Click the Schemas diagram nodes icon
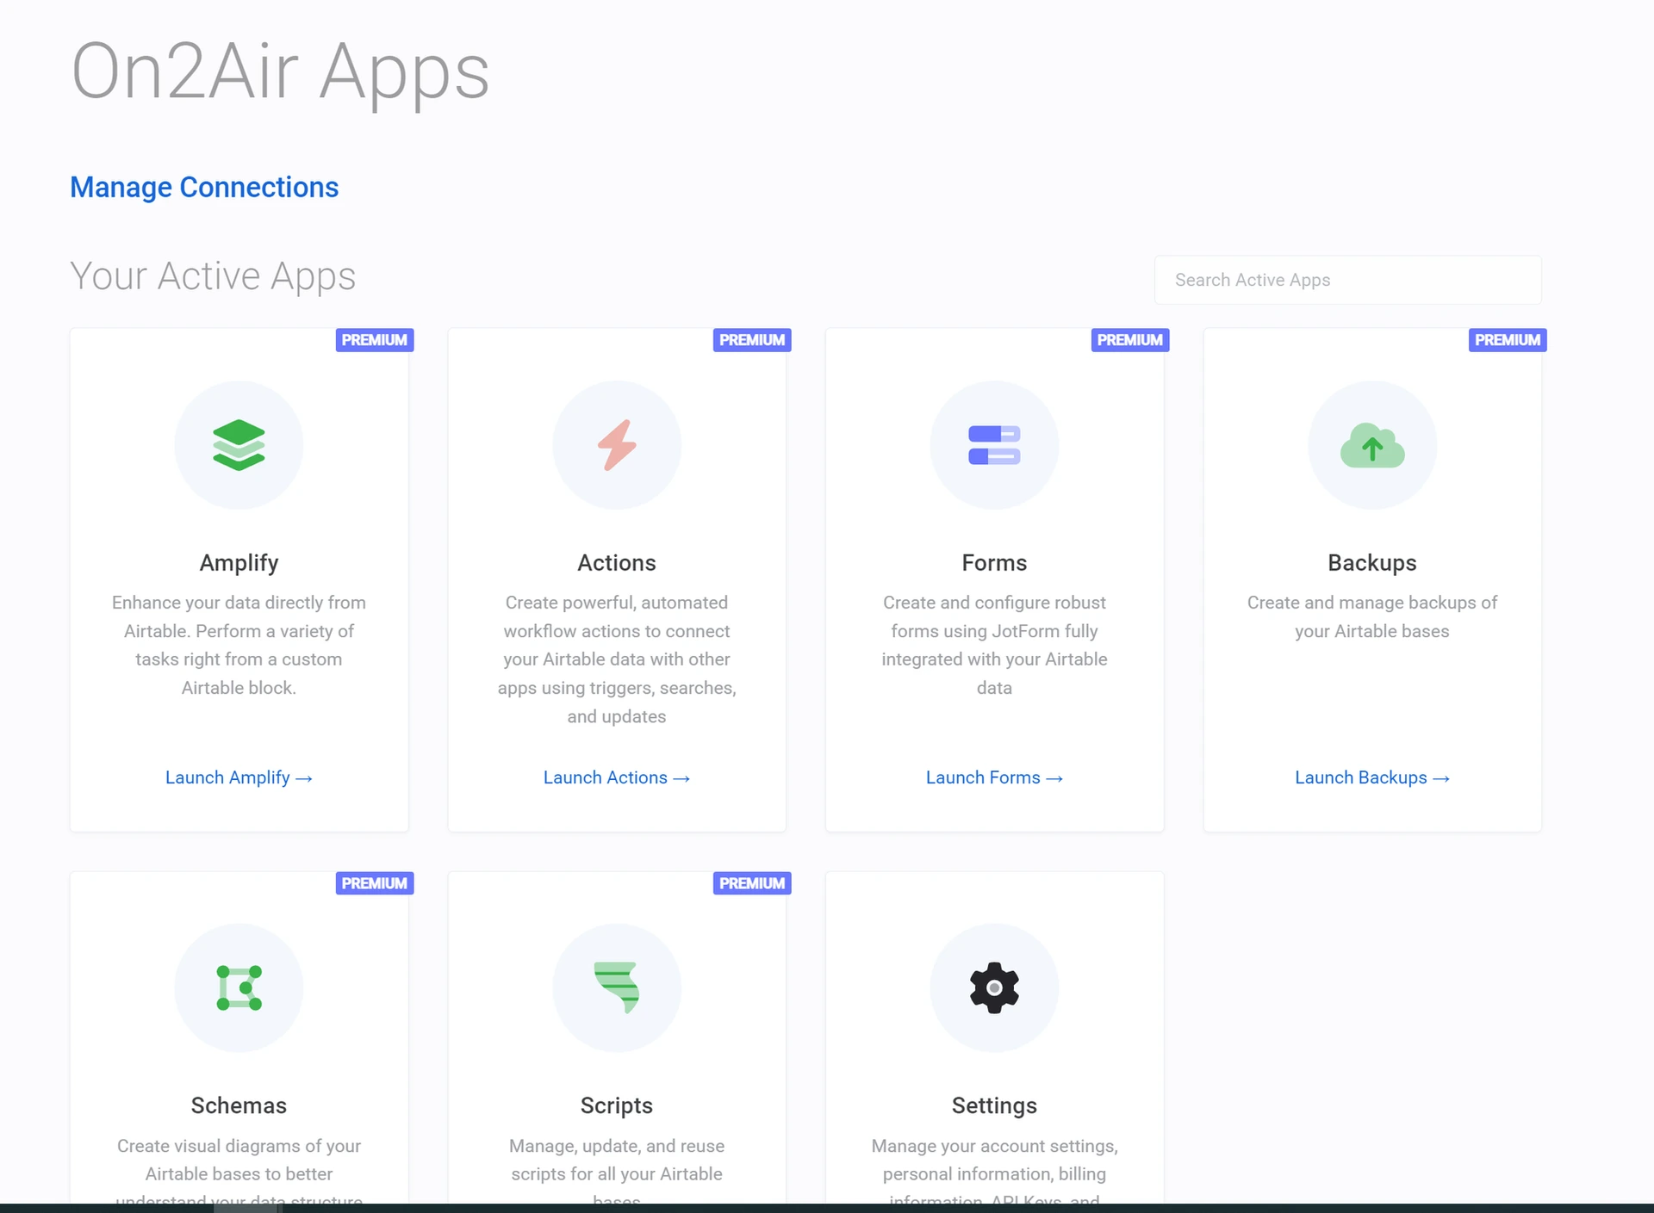The image size is (1654, 1213). click(x=239, y=987)
